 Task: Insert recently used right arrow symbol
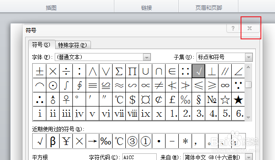[x=93, y=141]
